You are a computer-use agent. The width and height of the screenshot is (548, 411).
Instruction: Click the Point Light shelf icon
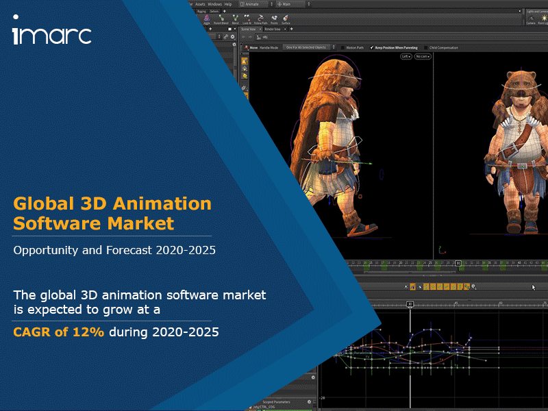[545, 19]
